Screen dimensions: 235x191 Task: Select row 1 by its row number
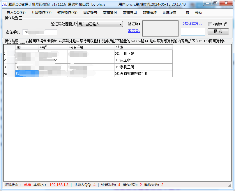coord(9,53)
